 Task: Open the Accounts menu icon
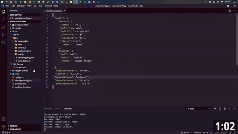[x=3, y=119]
